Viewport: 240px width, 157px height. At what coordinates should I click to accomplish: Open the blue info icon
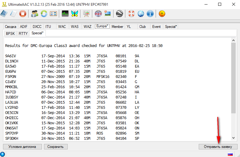(150, 14)
